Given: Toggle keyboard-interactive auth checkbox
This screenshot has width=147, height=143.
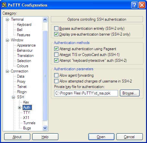Looking at the screenshot, I should (56, 60).
